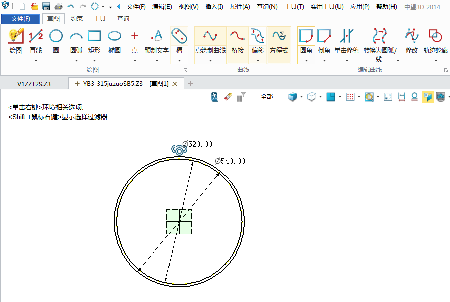Screen dimensions: 450x302
Task: Toggle the highlighted display mode button
Action: tap(427, 96)
